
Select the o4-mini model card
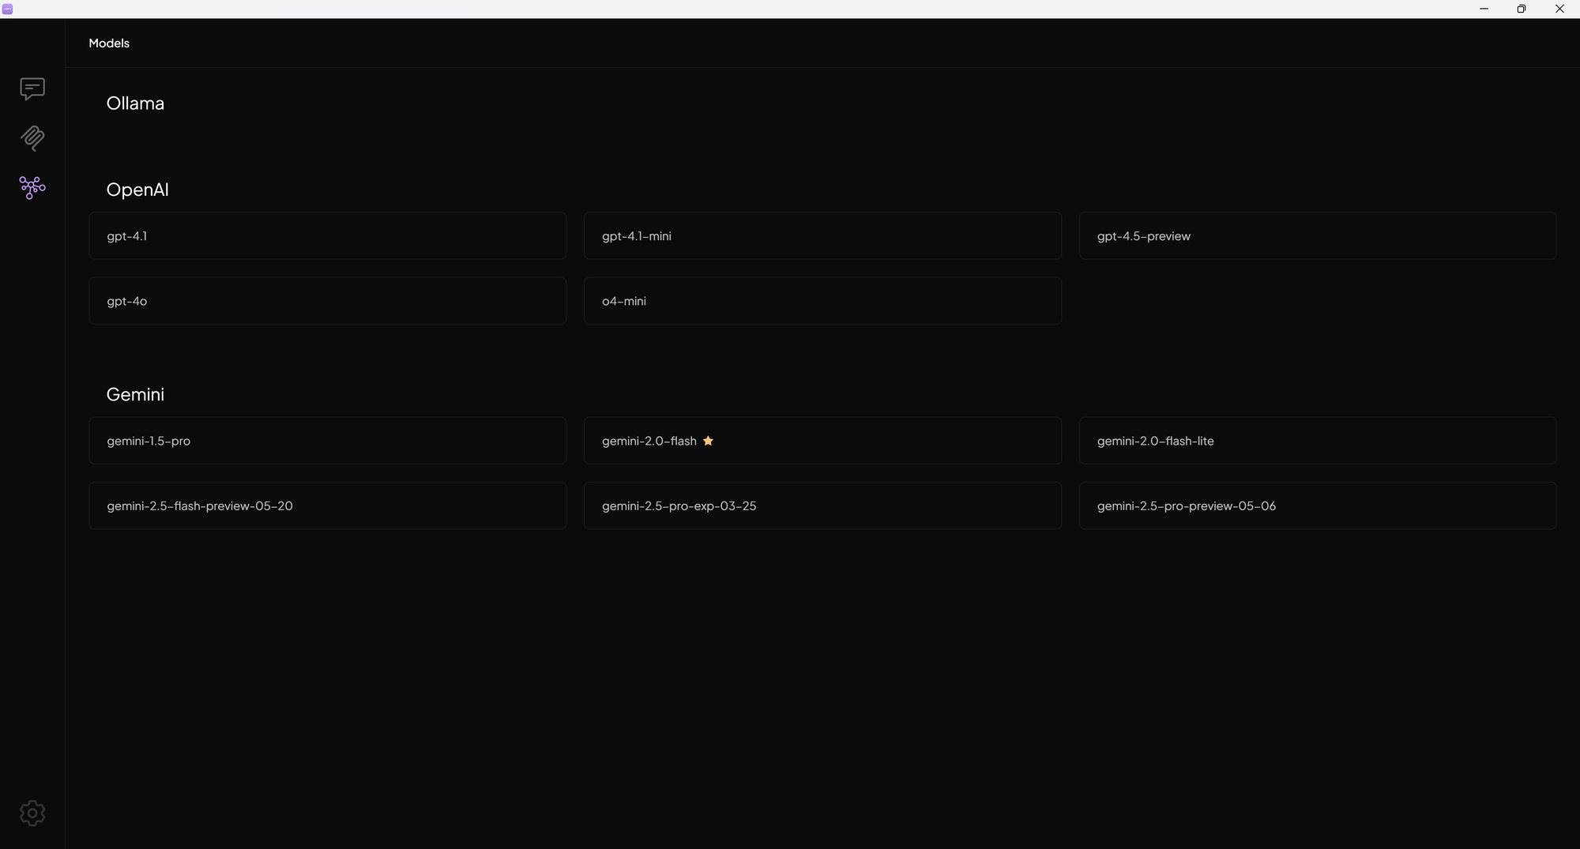(x=822, y=300)
